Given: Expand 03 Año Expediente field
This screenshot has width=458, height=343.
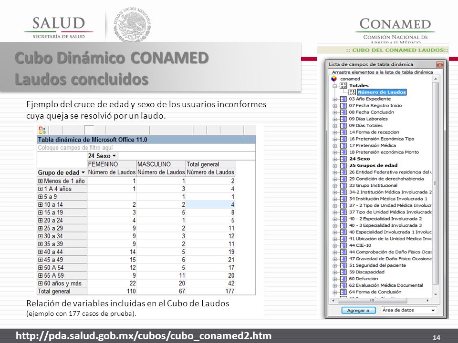Looking at the screenshot, I should pyautogui.click(x=335, y=99).
